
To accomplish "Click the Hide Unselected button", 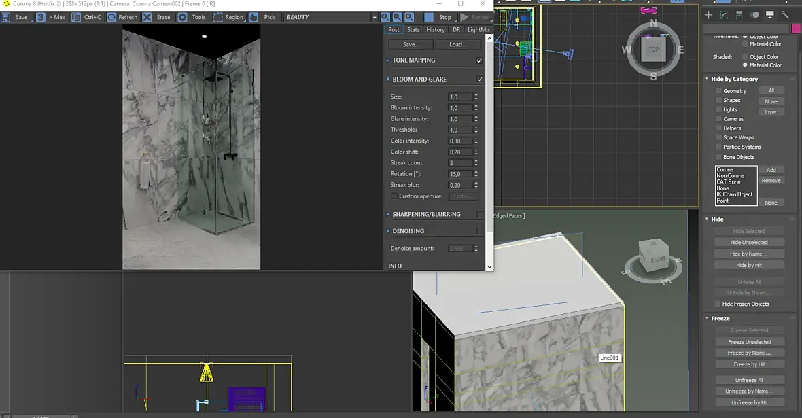I will (749, 243).
